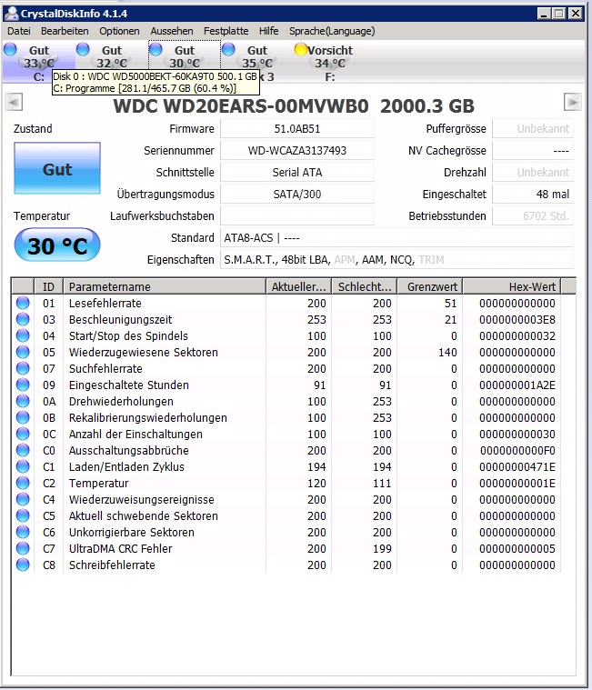592x690 pixels.
Task: Click status icon for Suchfehlerrate row
Action: click(x=23, y=368)
